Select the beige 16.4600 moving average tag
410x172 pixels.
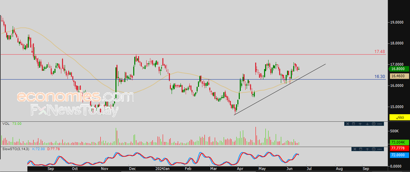pos(399,76)
